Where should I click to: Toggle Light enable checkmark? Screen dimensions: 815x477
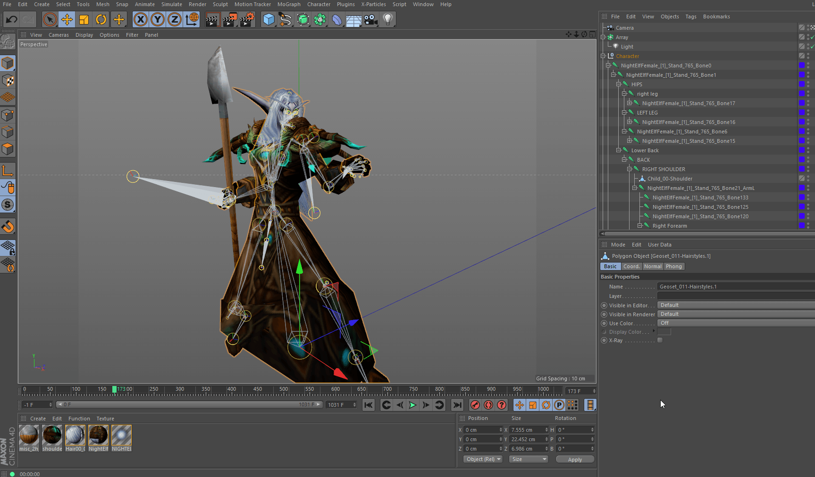tap(812, 47)
